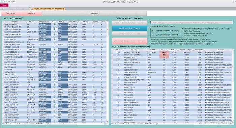236x128 pixels.
Task: Click the blue 'Importation à partir d'Excel' button
Action: [129, 28]
